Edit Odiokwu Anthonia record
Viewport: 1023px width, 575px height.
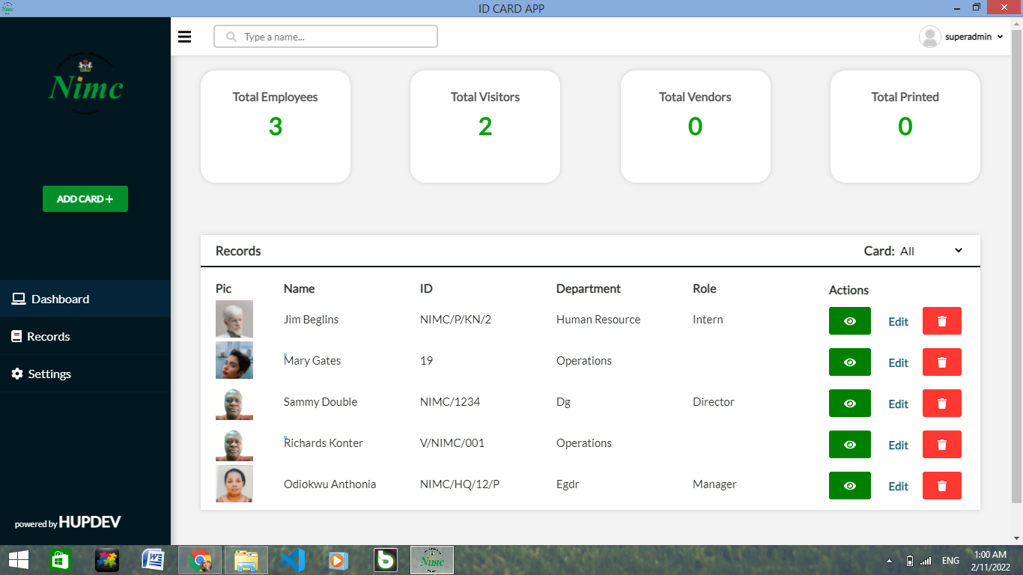point(898,487)
